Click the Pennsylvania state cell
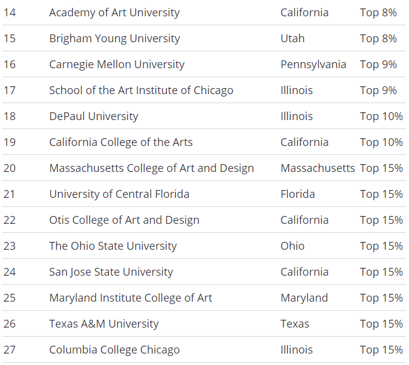 click(x=313, y=65)
